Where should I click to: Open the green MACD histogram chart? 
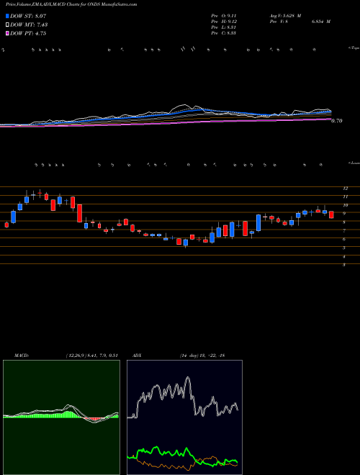(61, 417)
